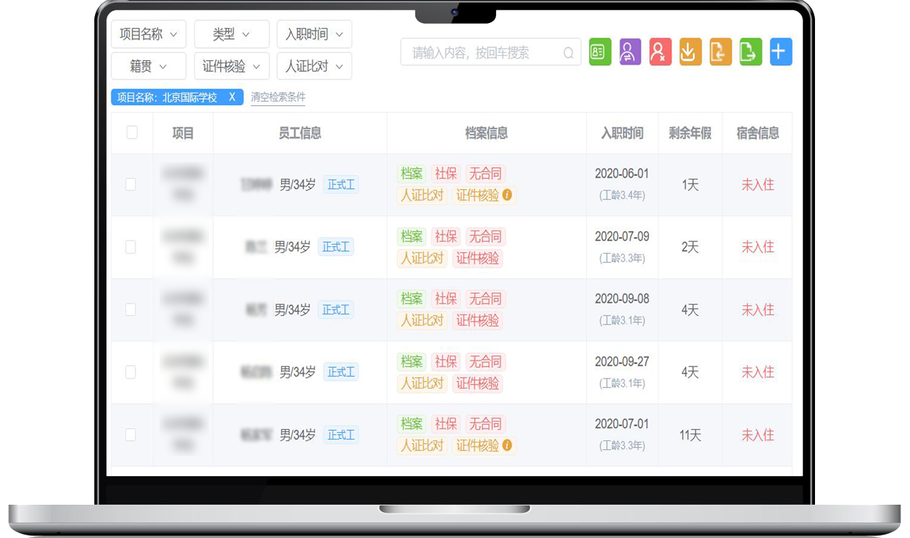Click the 清空检索条件 link

[x=278, y=98]
